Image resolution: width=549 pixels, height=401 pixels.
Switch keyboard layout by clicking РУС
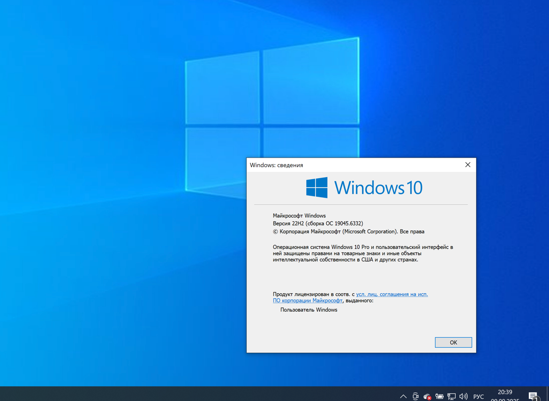click(x=478, y=396)
